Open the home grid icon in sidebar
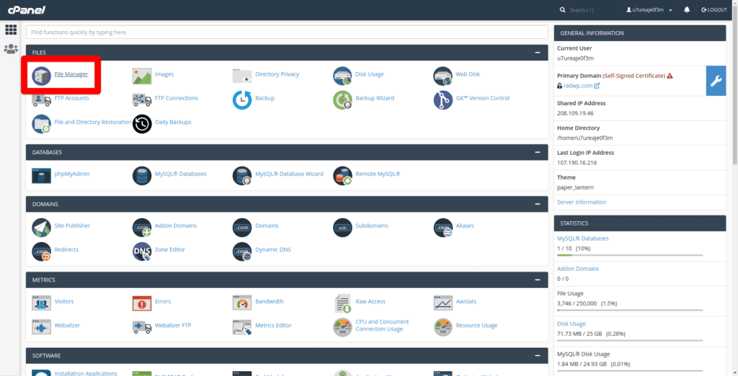The height and width of the screenshot is (376, 738). pyautogui.click(x=11, y=30)
